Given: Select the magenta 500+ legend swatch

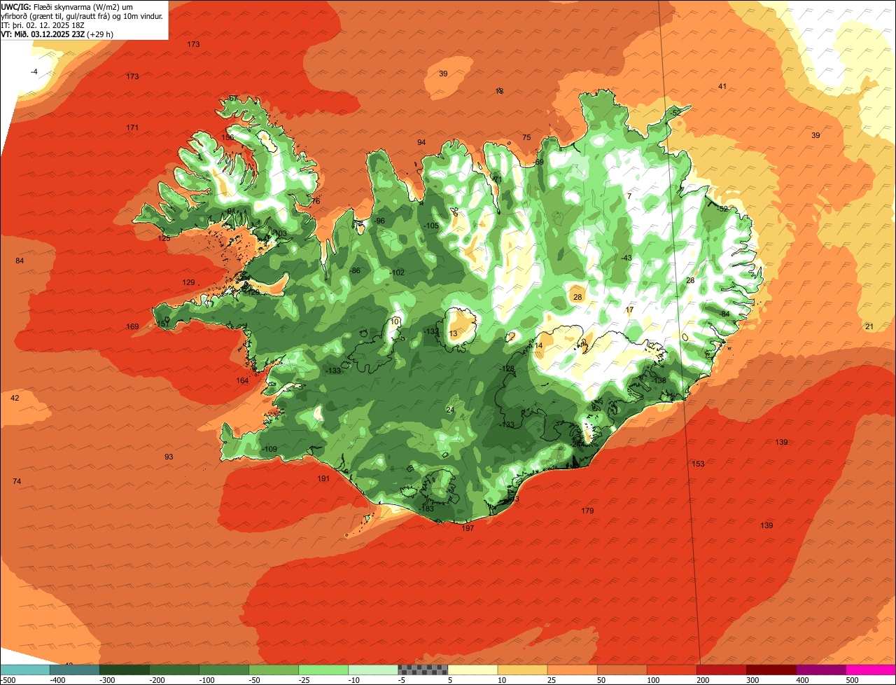Looking at the screenshot, I should 871,670.
